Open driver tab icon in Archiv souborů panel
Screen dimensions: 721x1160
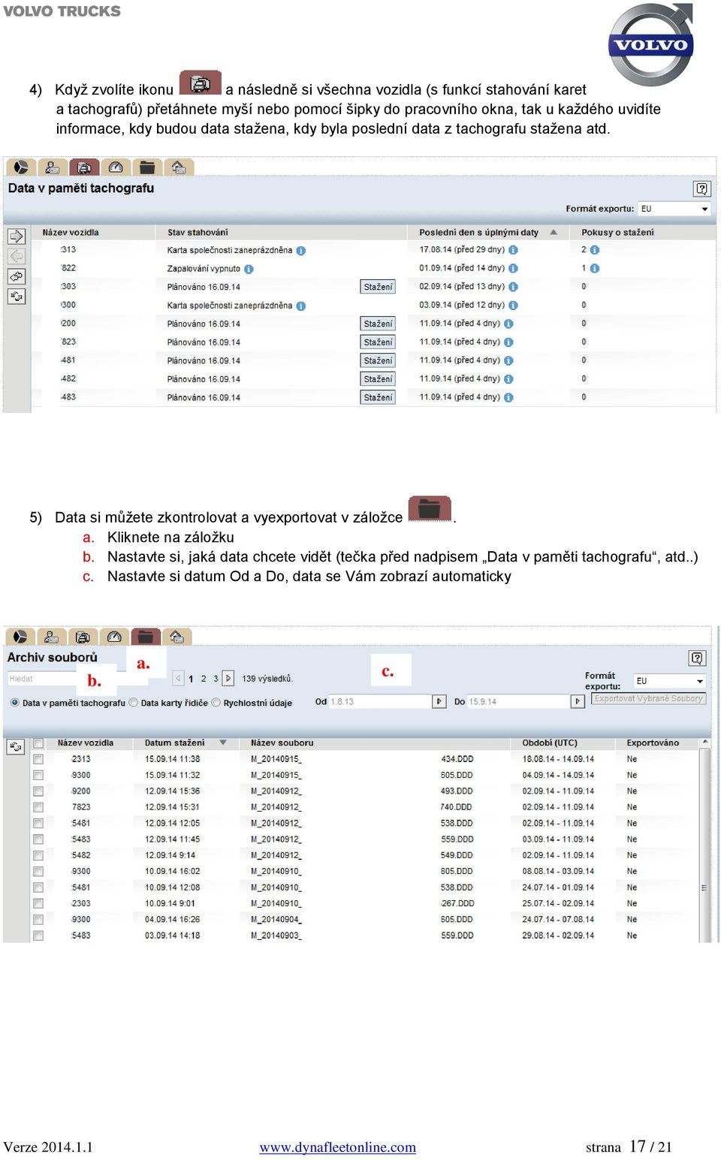[x=51, y=637]
